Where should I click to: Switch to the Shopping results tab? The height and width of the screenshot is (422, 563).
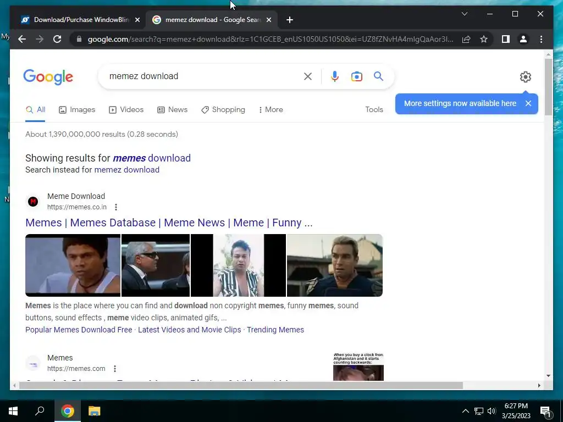tap(223, 110)
